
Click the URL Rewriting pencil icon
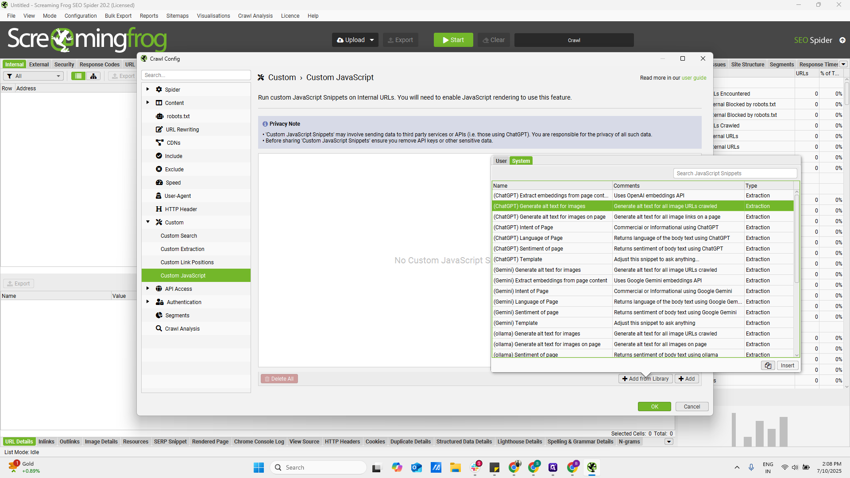(159, 129)
